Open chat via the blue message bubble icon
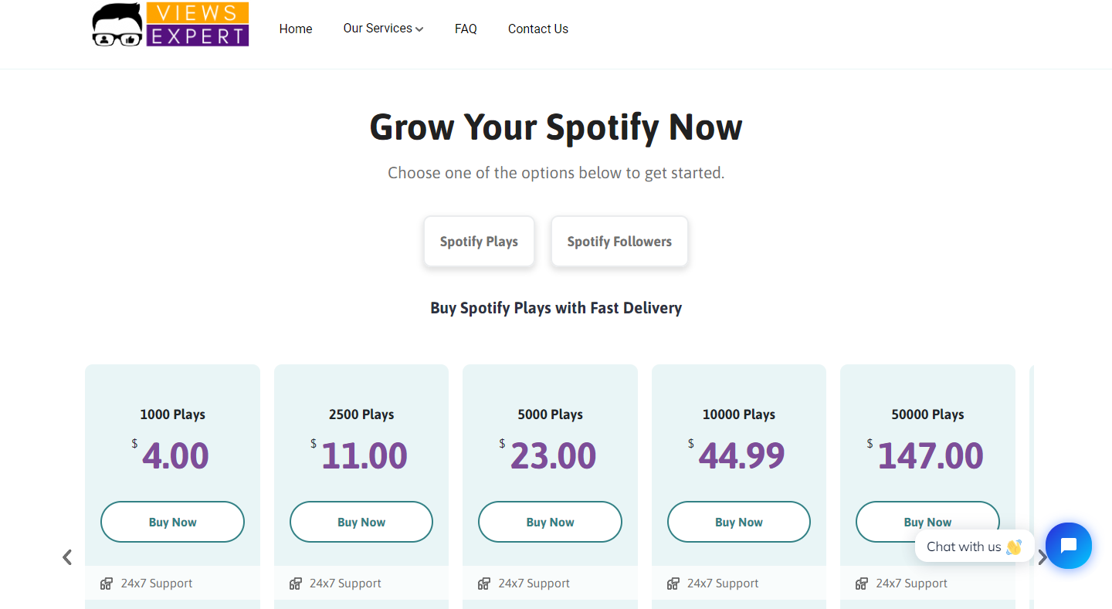The width and height of the screenshot is (1112, 609). coord(1069,546)
